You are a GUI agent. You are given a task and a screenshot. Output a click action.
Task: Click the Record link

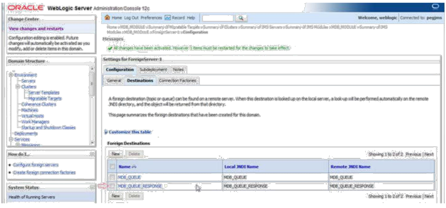178,17
